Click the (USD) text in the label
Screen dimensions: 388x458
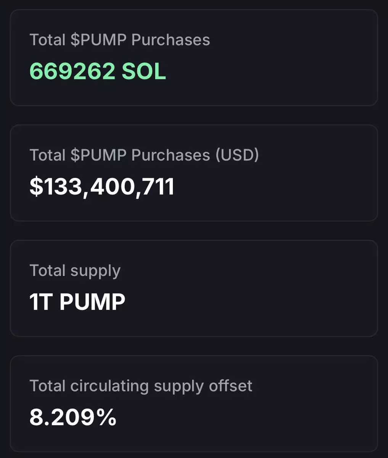pos(237,155)
